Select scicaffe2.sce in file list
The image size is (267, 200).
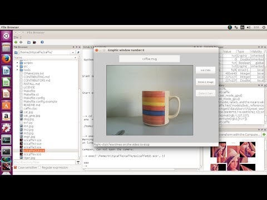click(32, 144)
